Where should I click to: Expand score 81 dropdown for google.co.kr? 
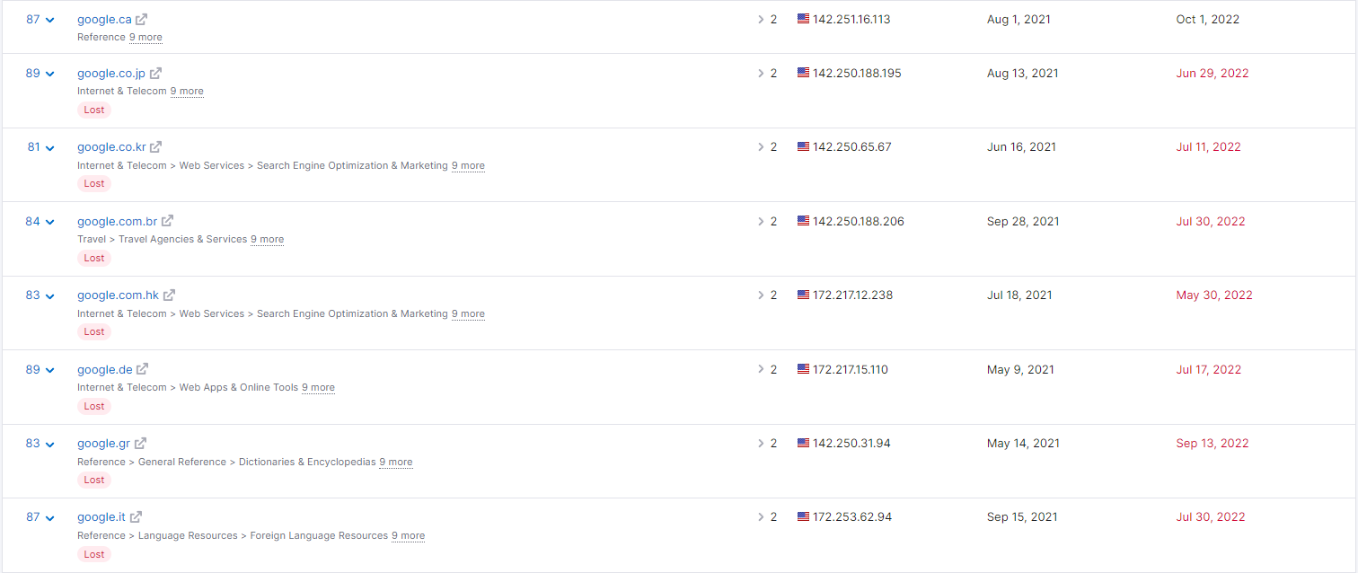(x=50, y=148)
